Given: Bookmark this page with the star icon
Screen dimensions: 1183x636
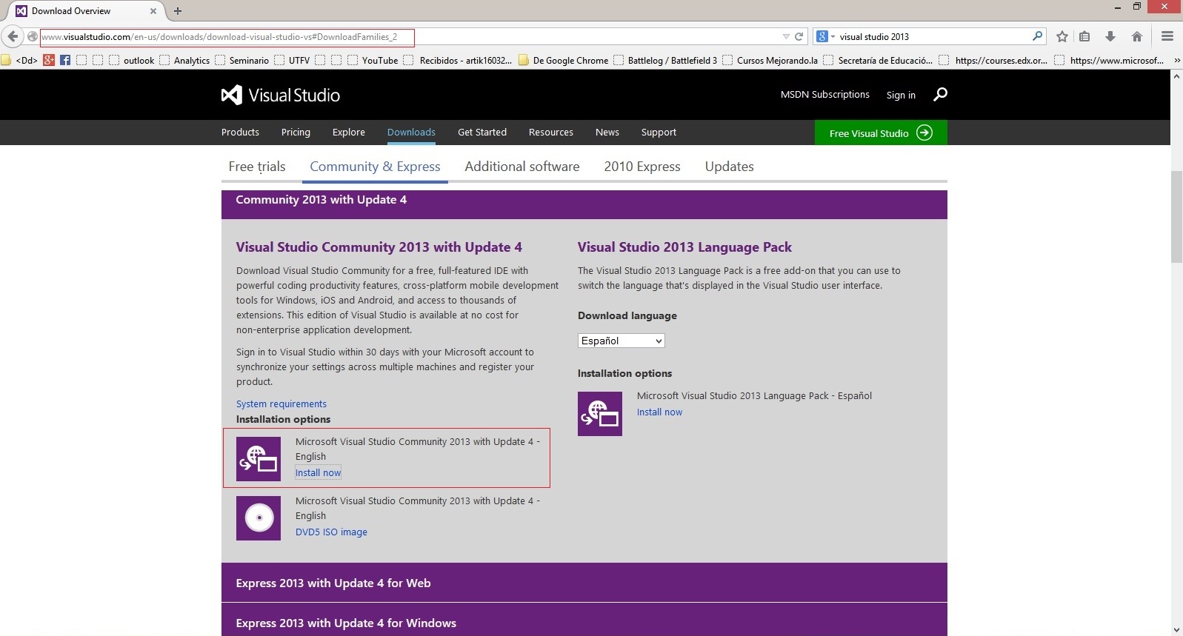Looking at the screenshot, I should tap(1062, 36).
